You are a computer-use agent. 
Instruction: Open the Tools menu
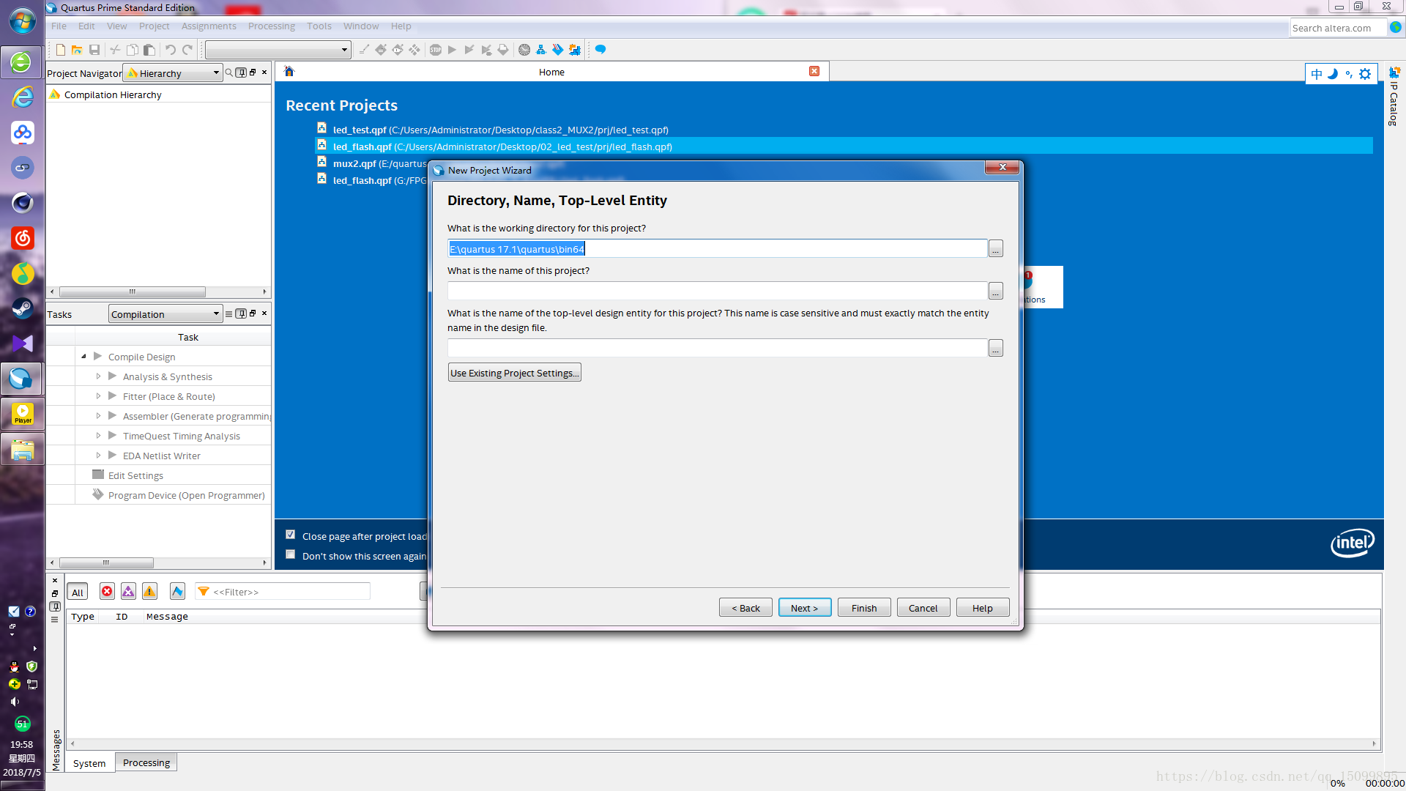(x=319, y=26)
